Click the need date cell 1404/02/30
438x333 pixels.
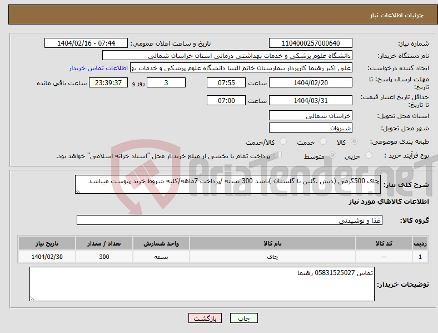click(x=47, y=256)
